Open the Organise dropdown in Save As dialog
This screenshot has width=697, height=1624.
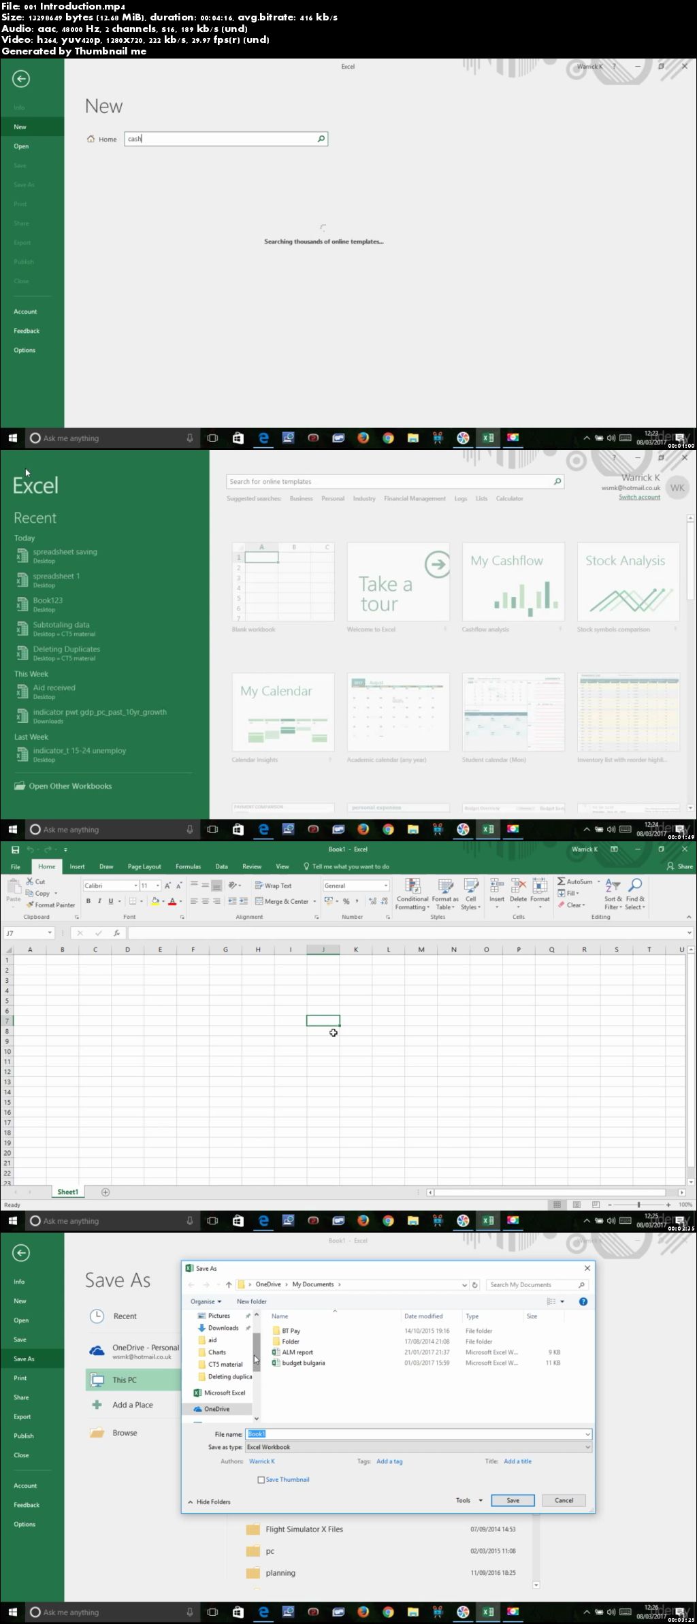pyautogui.click(x=206, y=1301)
